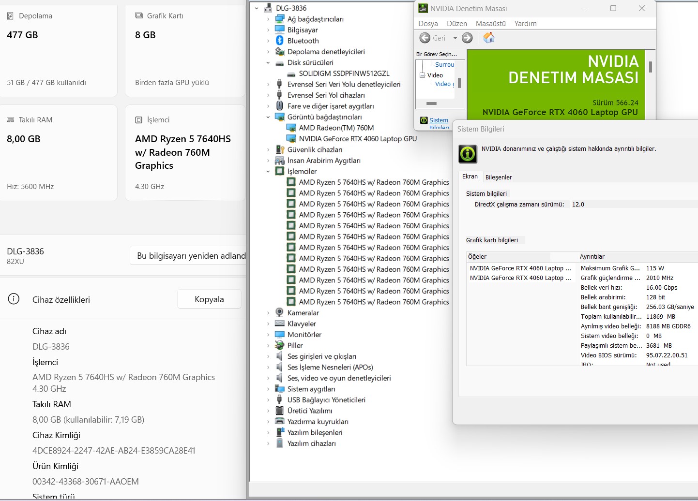Screen dimensions: 698x501
Task: Click the Depolama storage icon in Settings
Action: point(10,16)
